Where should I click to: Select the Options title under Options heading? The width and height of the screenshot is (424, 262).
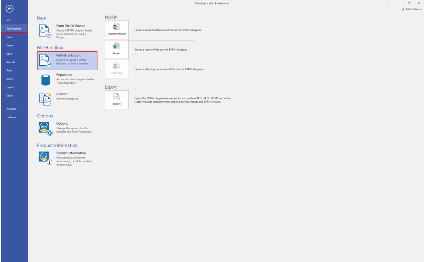[x=62, y=124]
